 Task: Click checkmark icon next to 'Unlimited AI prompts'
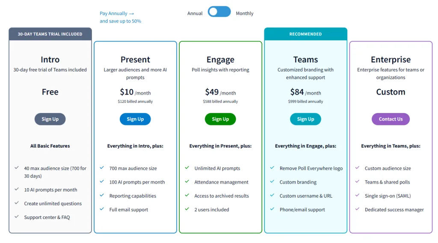[187, 168]
